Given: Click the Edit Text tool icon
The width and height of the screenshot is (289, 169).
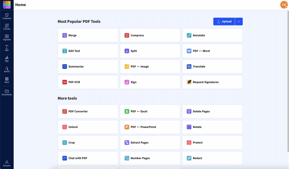Looking at the screenshot, I should [x=64, y=51].
